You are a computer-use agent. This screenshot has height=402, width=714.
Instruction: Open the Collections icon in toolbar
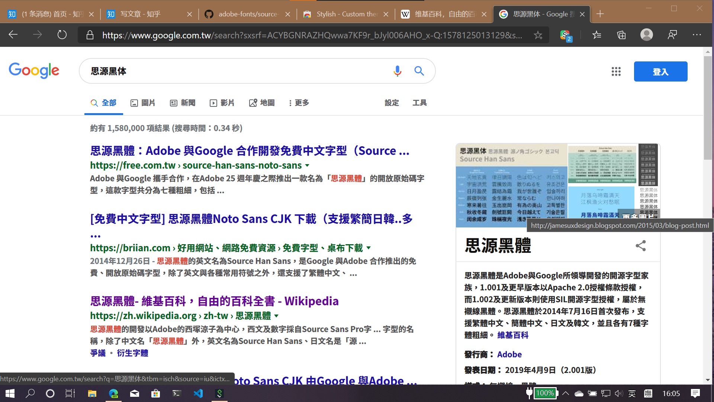[x=621, y=35]
